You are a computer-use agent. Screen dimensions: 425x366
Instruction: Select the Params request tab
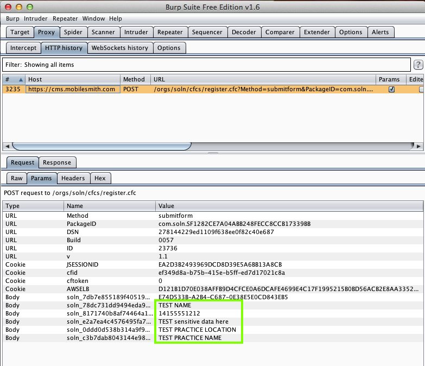point(41,178)
